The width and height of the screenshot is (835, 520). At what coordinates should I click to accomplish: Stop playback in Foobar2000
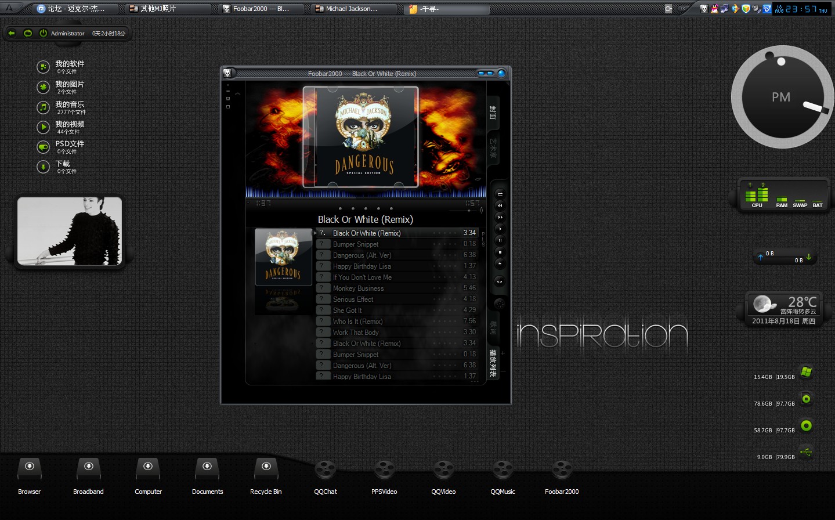(500, 252)
